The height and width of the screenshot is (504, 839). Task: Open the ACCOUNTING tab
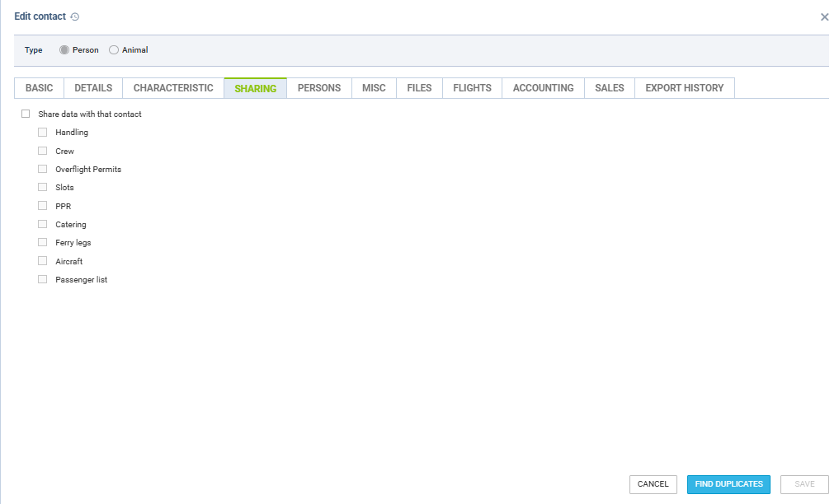(543, 88)
